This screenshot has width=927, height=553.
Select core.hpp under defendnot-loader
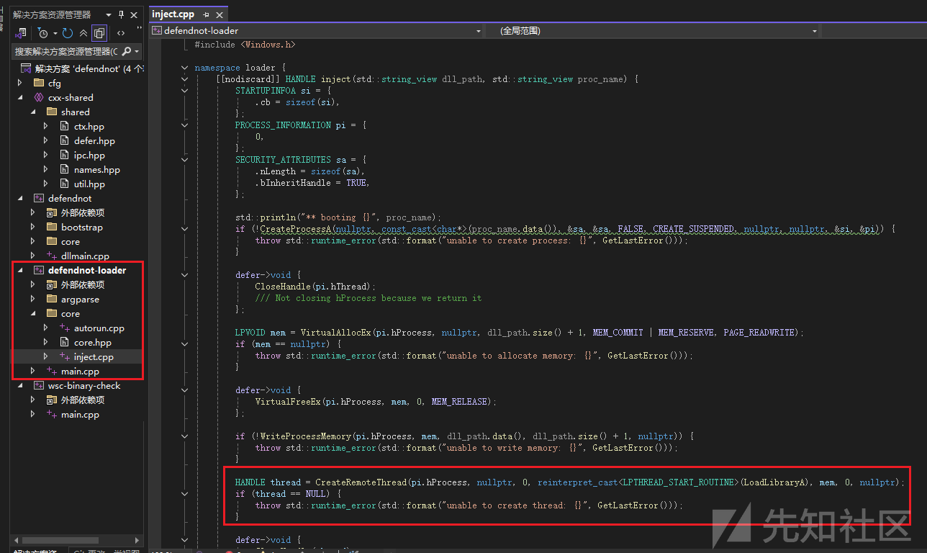92,343
